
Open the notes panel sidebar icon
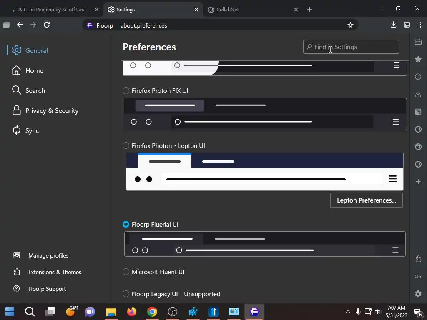click(418, 112)
